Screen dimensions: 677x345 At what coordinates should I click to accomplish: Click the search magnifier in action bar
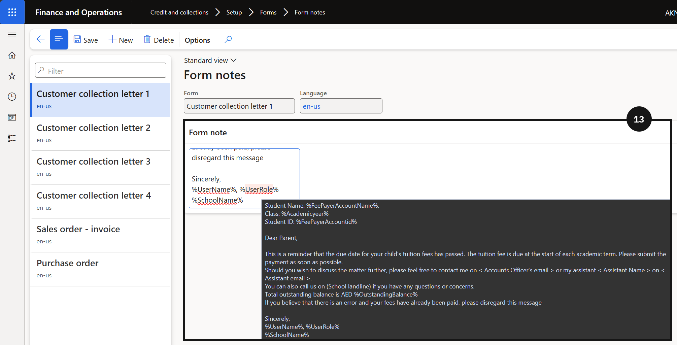click(x=228, y=40)
